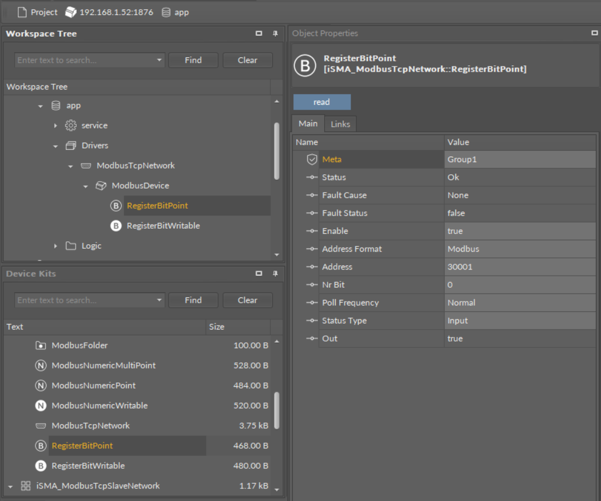Viewport: 601px width, 501px height.
Task: Click the ModbusDevice cube icon
Action: tap(101, 186)
